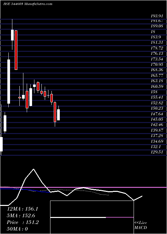Click the Price : 151.2 readout
Viewport: 167px width, 234px height.
(23, 222)
